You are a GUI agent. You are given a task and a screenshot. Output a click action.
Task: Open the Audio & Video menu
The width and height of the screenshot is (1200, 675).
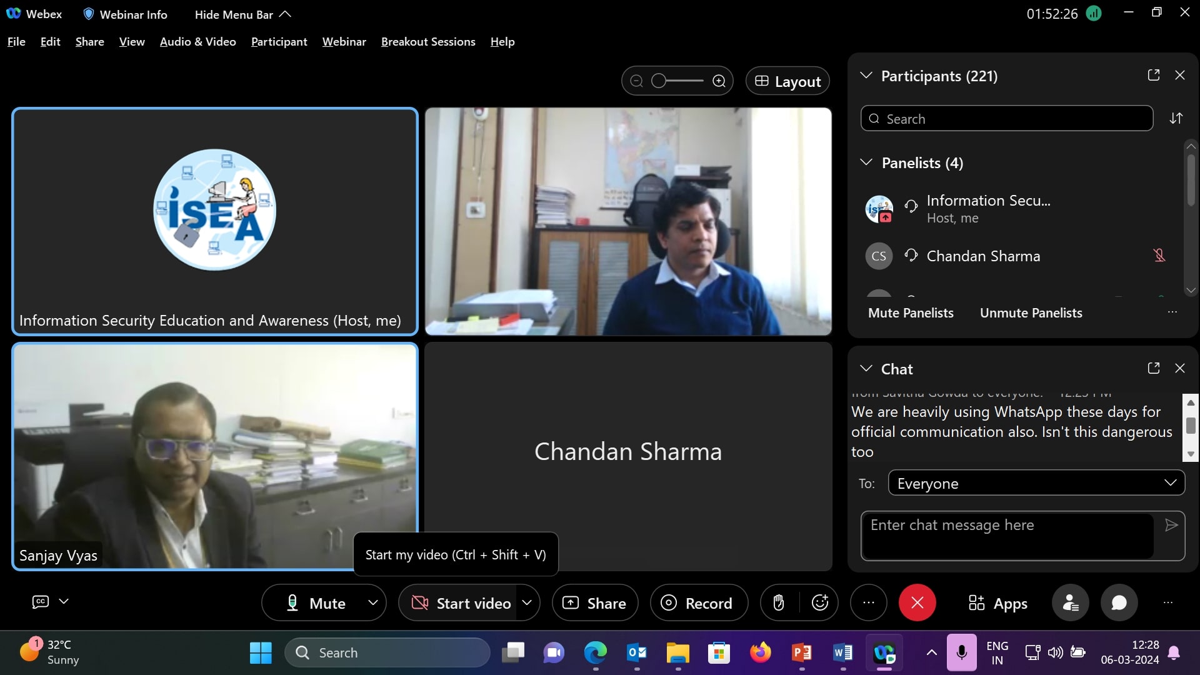pyautogui.click(x=197, y=42)
